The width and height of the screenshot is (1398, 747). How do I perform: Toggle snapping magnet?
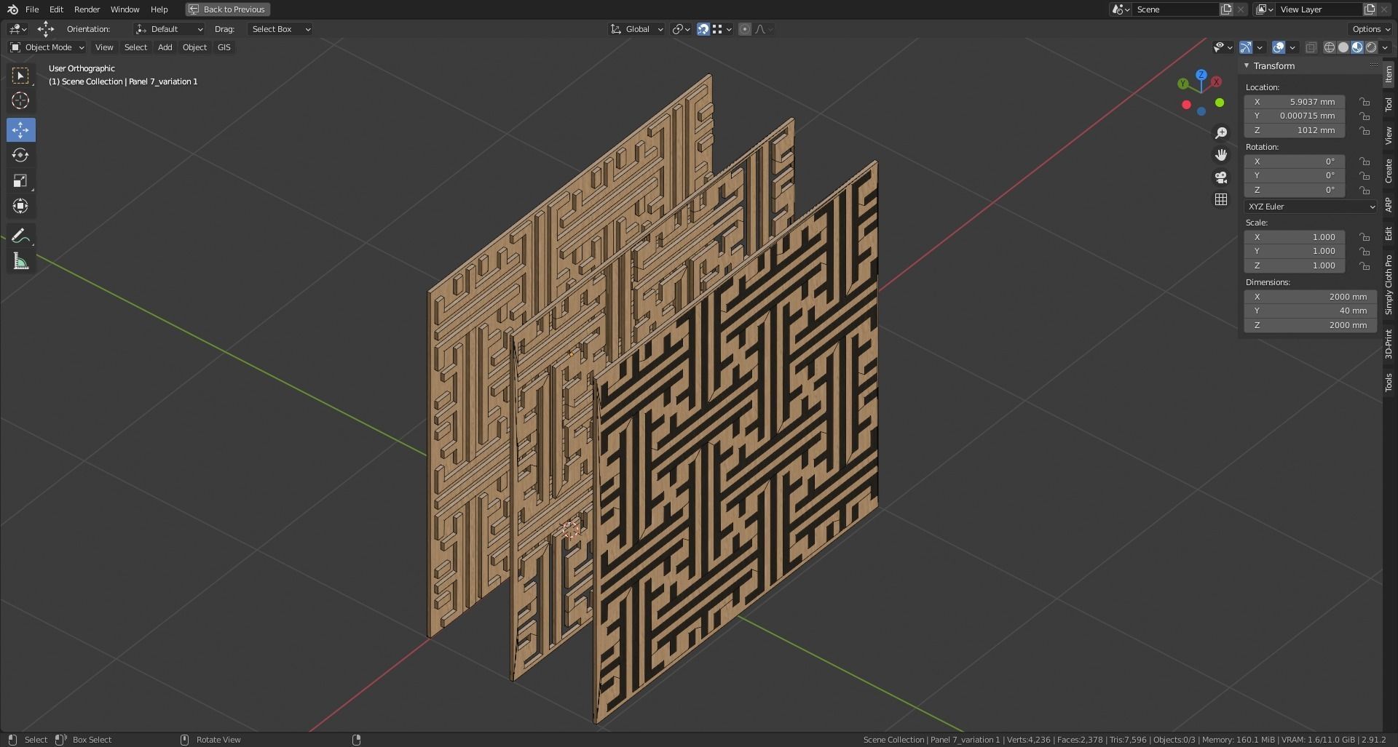[x=703, y=29]
